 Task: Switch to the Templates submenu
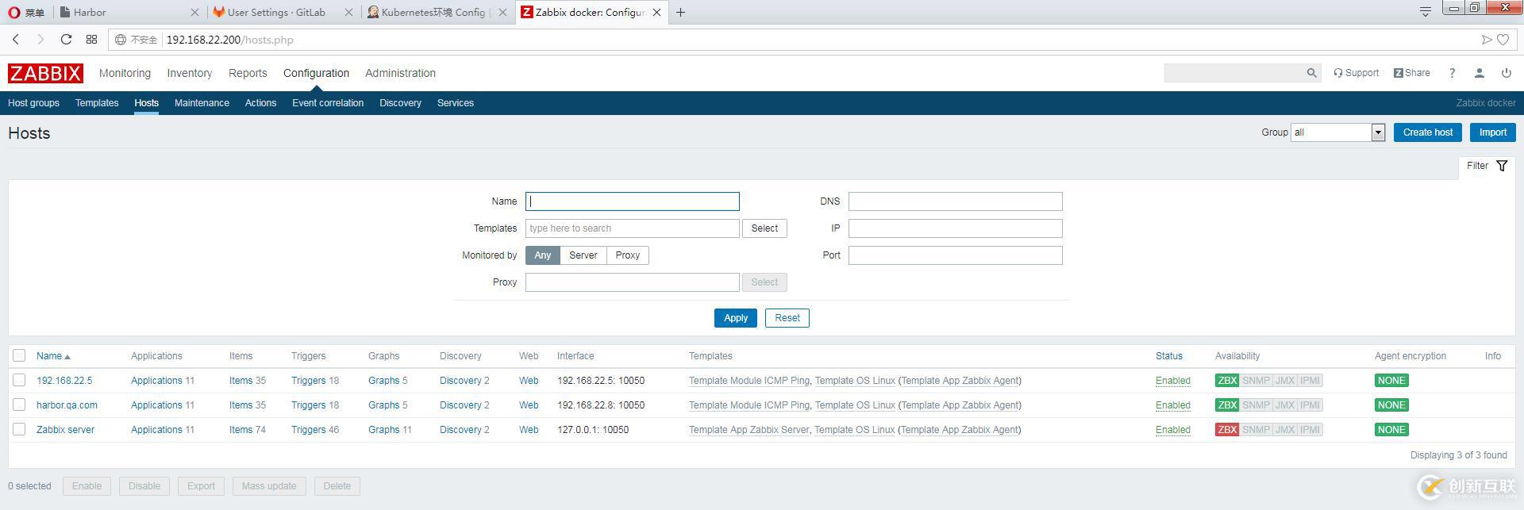point(97,103)
